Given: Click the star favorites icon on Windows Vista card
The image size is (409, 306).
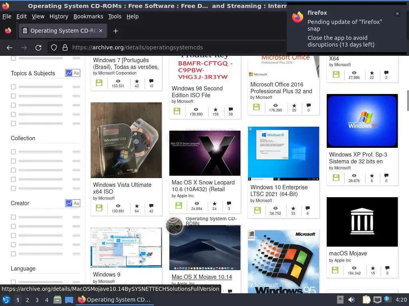Looking at the screenshot, I should 137,206.
